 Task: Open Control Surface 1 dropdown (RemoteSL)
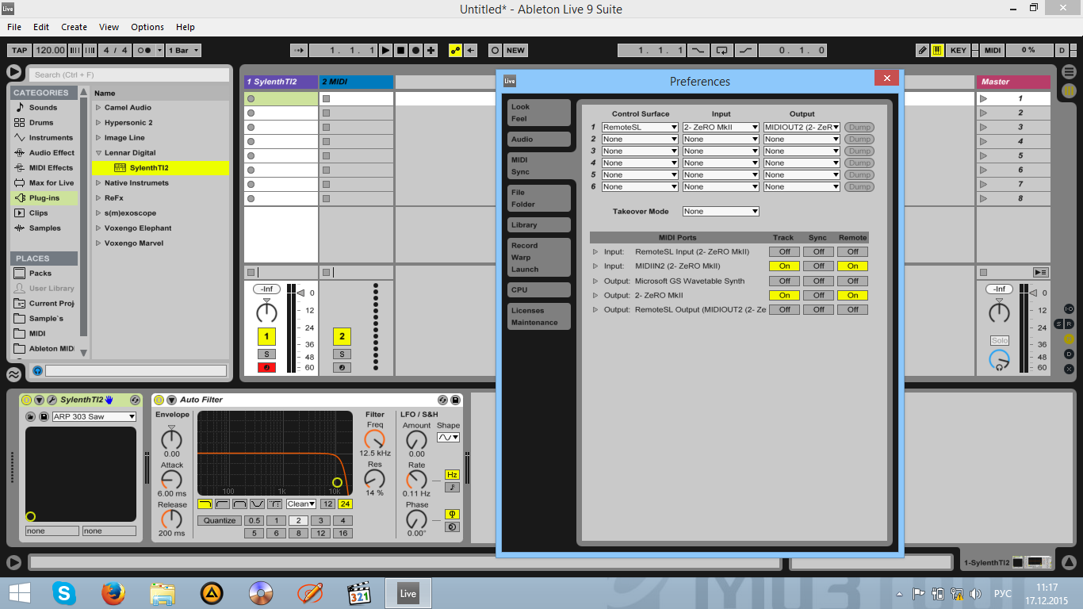(640, 127)
